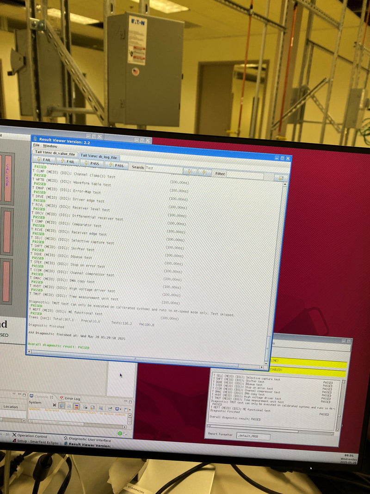Click the search-up arrow icon beside Search field
Image resolution: width=370 pixels, height=494 pixels.
click(x=189, y=171)
